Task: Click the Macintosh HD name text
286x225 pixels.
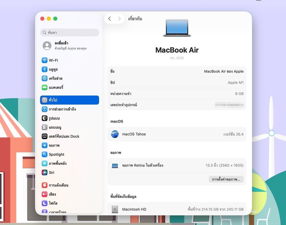Action: (134, 209)
